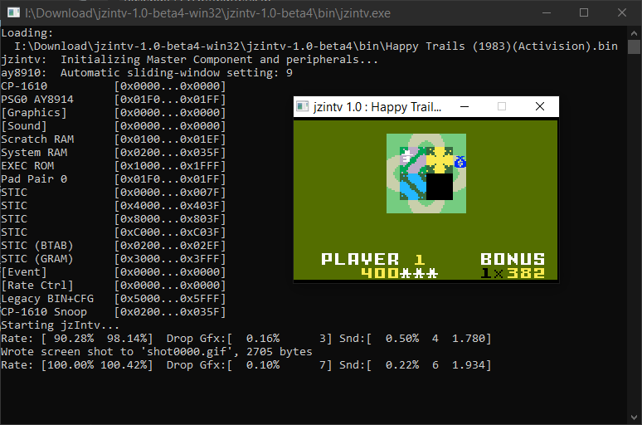Click the black empty tile in the puzzle

[440, 187]
